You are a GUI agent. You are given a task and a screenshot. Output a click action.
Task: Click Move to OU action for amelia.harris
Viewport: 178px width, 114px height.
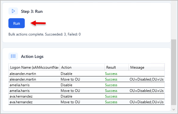coord(70,91)
